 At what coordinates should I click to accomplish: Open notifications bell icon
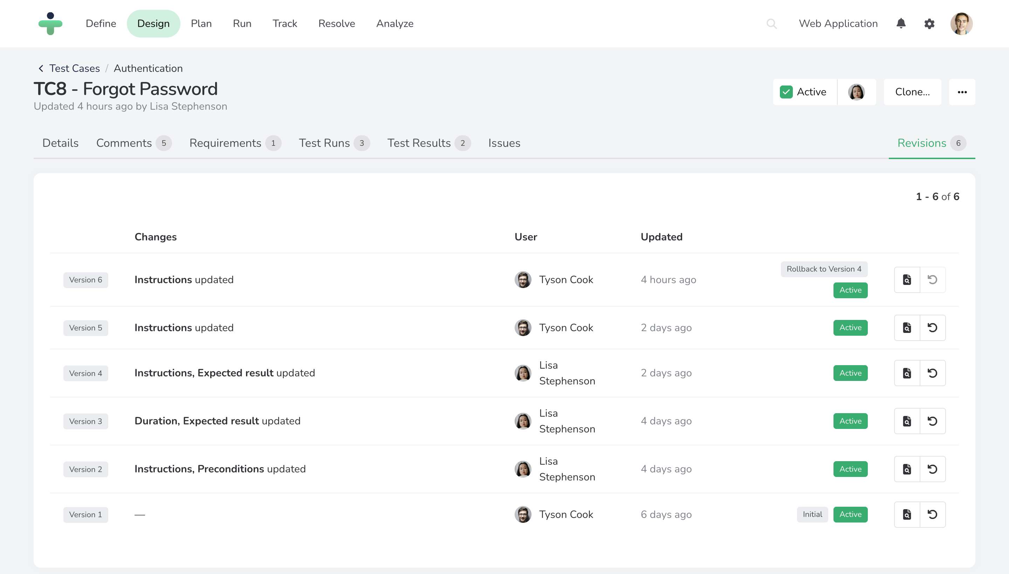pyautogui.click(x=901, y=24)
